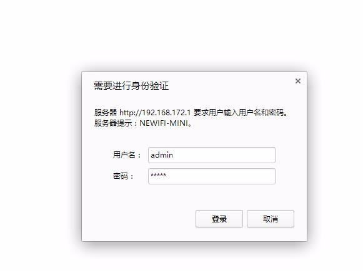Close the authentication dialog with the X
This screenshot has width=363, height=271.
[298, 81]
